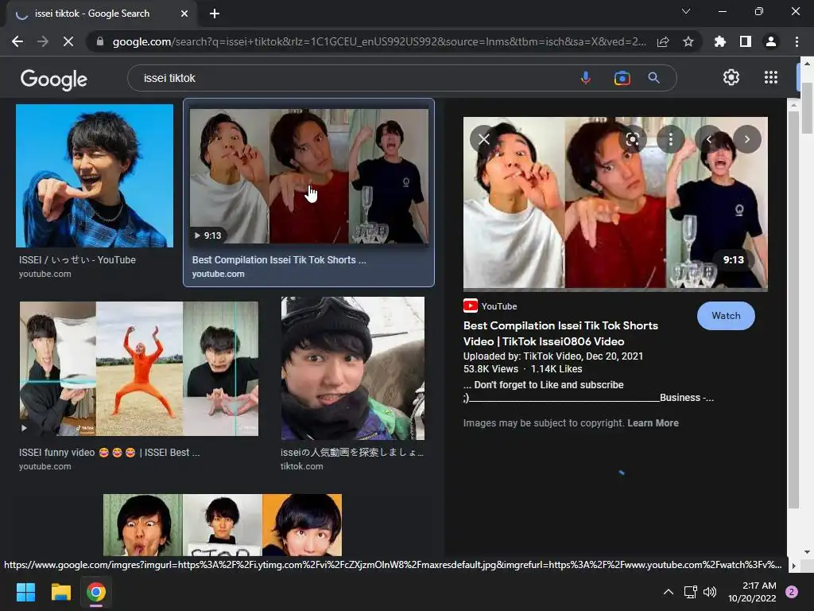Select the Best Compilation Issei result thumbnail
Viewport: 814px width, 611px height.
pyautogui.click(x=309, y=176)
